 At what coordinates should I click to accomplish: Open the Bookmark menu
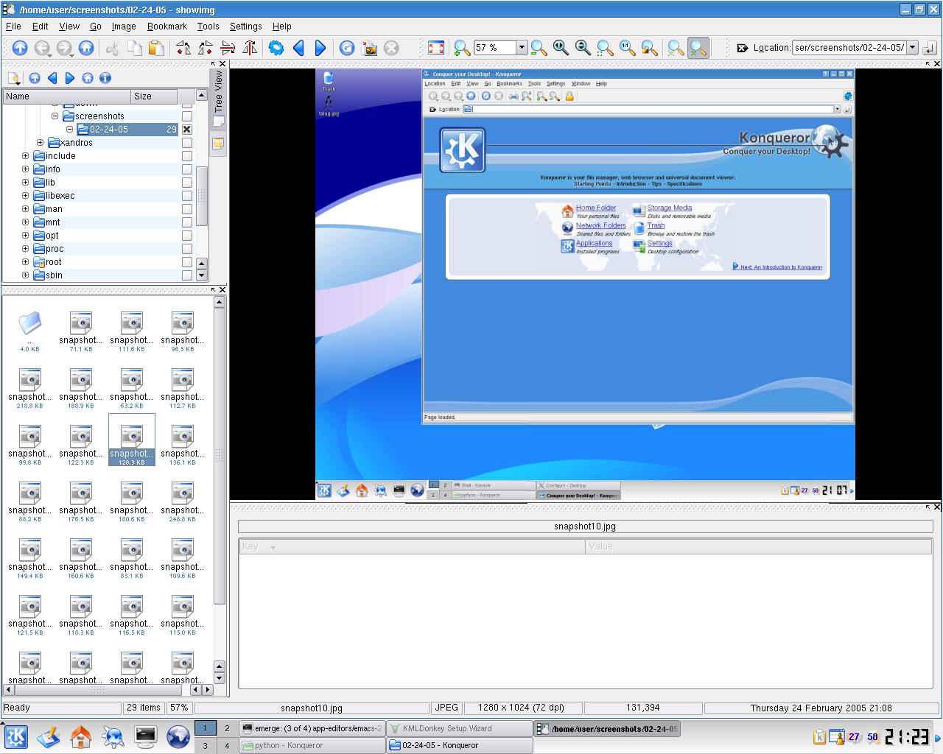(x=167, y=26)
